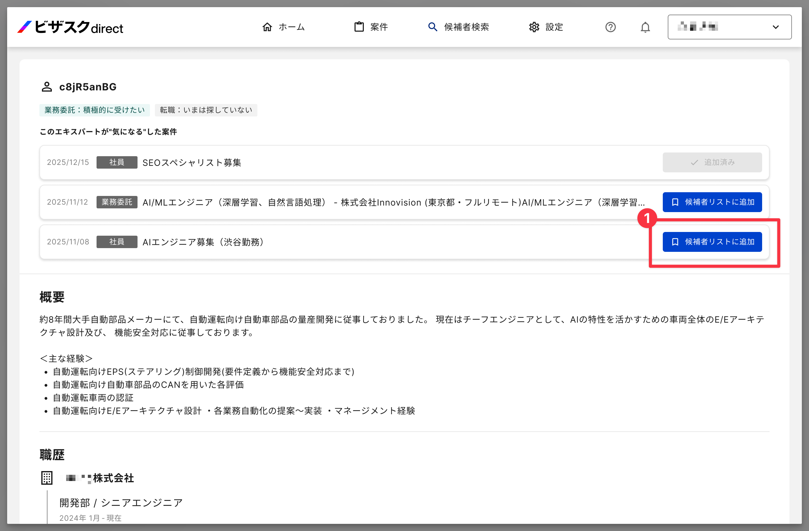This screenshot has width=809, height=531.
Task: Add candidate to AIエンジニア募集 list
Action: 712,242
